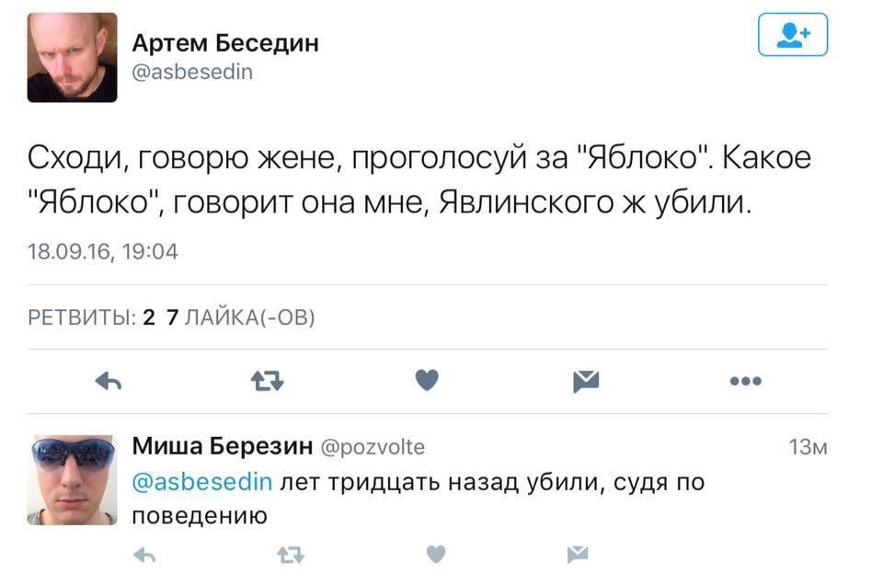Retweet the main tweet
The width and height of the screenshot is (883, 585).
pyautogui.click(x=268, y=381)
